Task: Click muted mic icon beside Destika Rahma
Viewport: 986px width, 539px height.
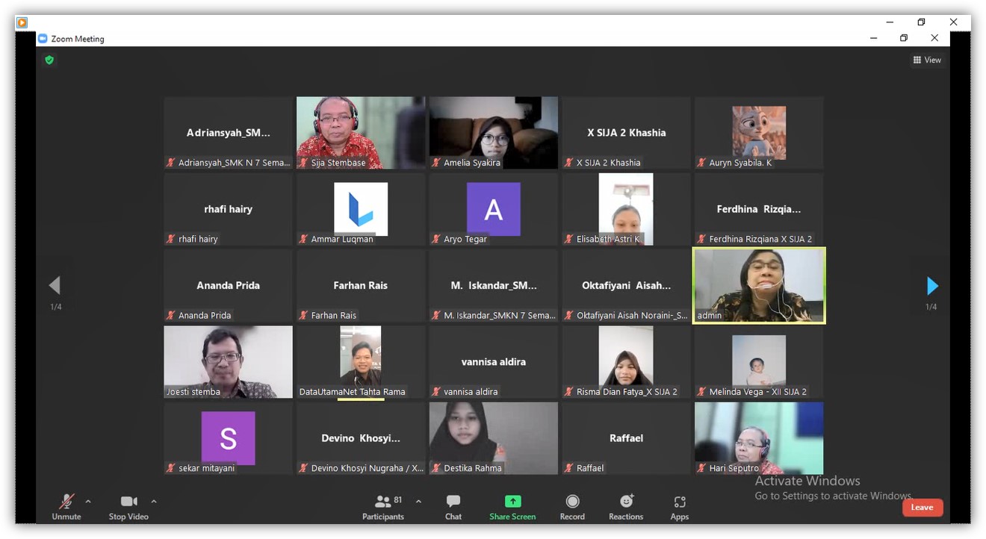Action: click(436, 468)
